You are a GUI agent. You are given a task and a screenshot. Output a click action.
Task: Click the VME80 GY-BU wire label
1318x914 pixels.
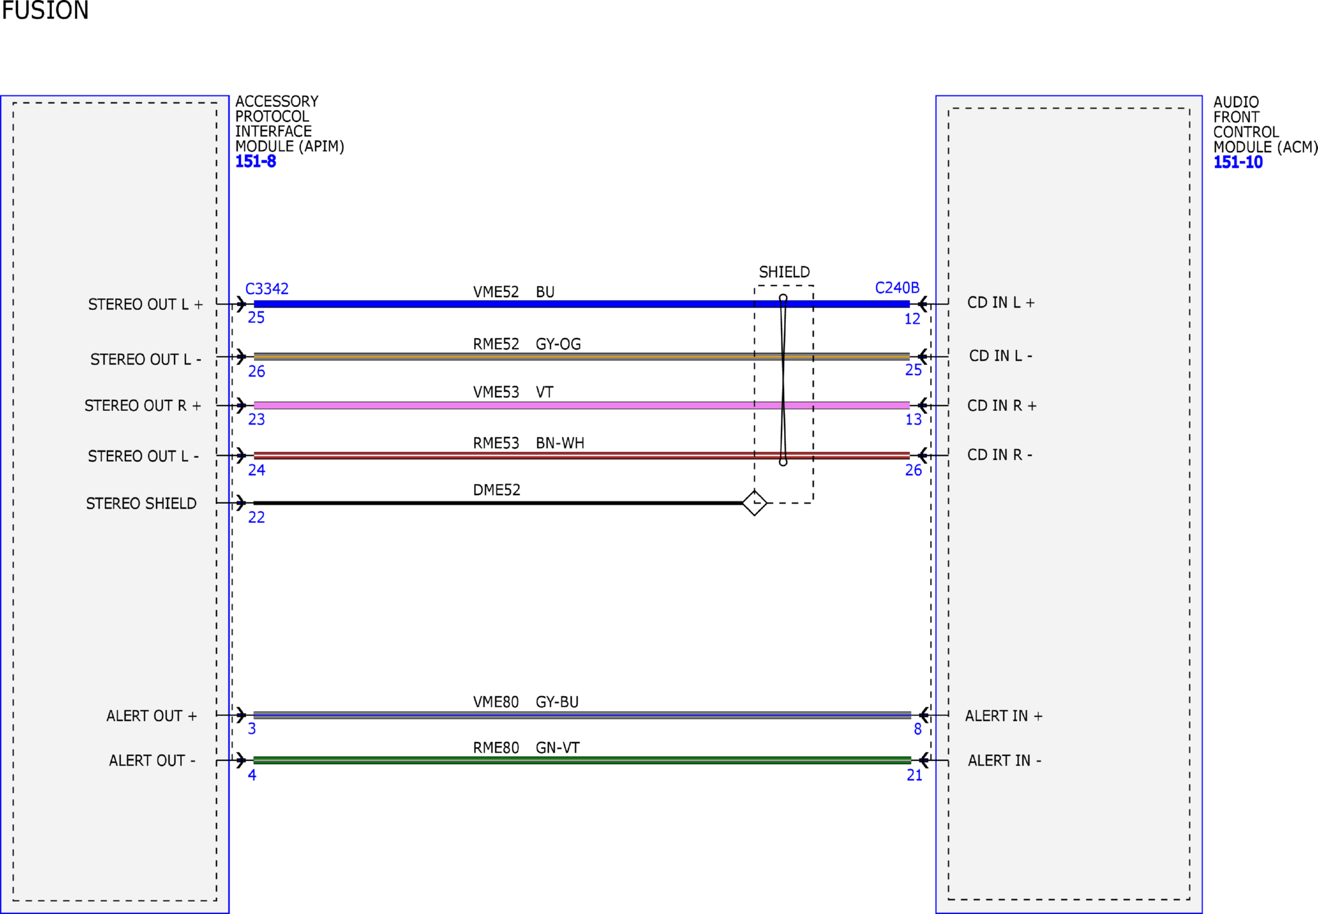click(526, 702)
